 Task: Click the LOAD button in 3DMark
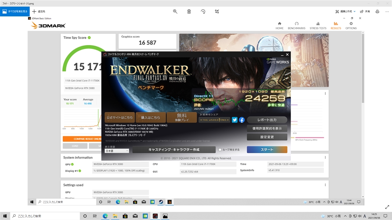pos(75,146)
